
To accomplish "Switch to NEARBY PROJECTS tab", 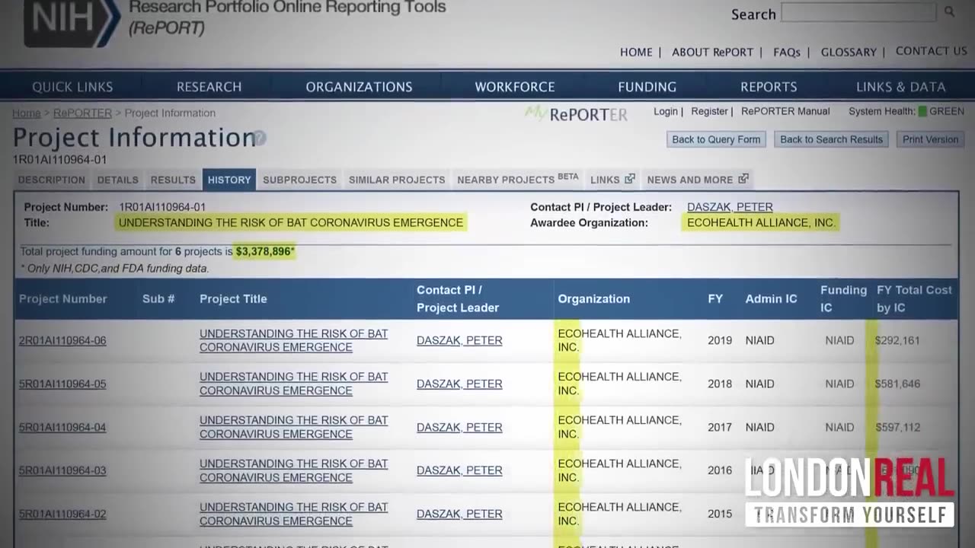I will click(518, 180).
